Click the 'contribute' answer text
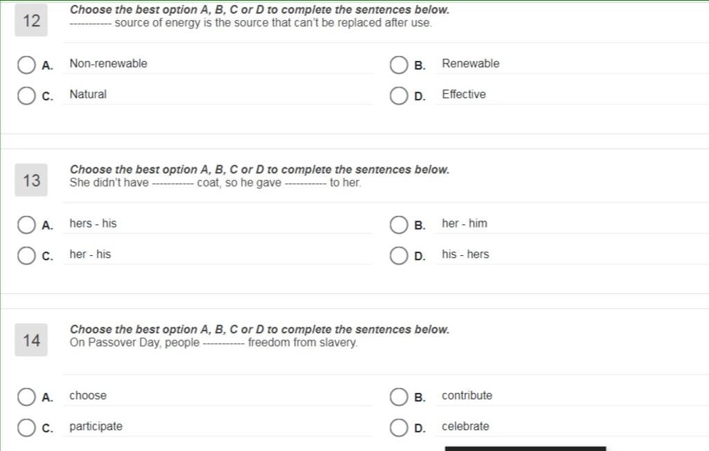Viewport: 709px width, 451px height. coord(467,396)
